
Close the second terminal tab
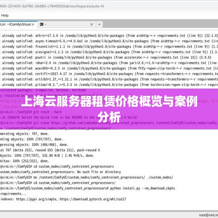(92, 25)
